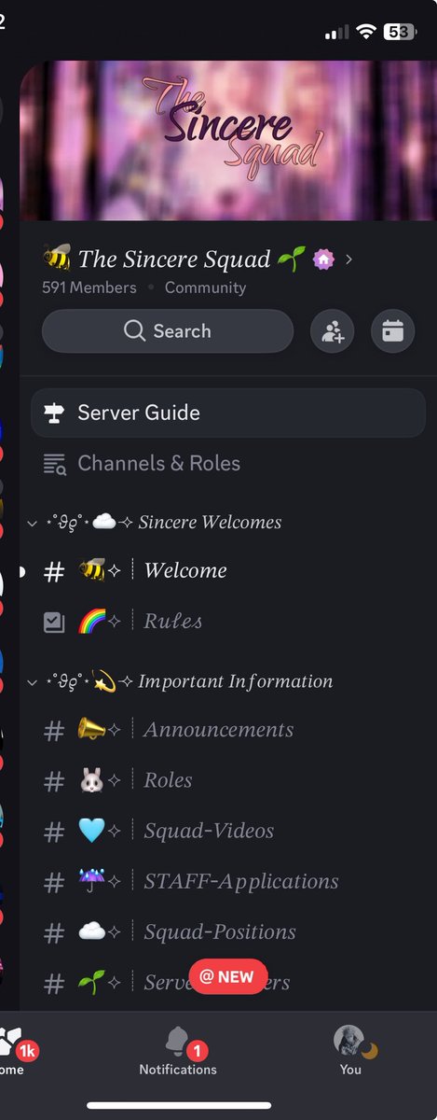Tap the megaphone emoji in Announcements channel
Screen dimensions: 437x1120
pos(91,730)
